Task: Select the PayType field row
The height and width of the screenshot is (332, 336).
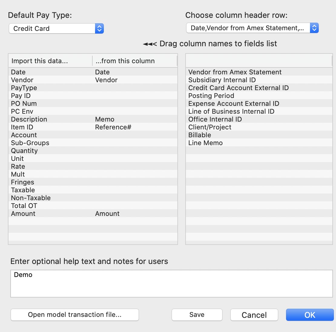Action: click(93, 88)
